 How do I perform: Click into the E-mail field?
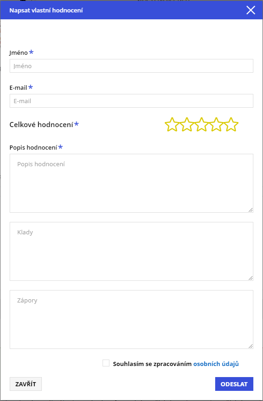(131, 101)
